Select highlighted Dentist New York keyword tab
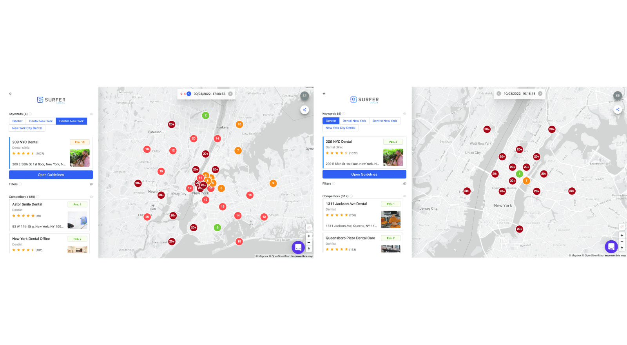 pyautogui.click(x=71, y=121)
